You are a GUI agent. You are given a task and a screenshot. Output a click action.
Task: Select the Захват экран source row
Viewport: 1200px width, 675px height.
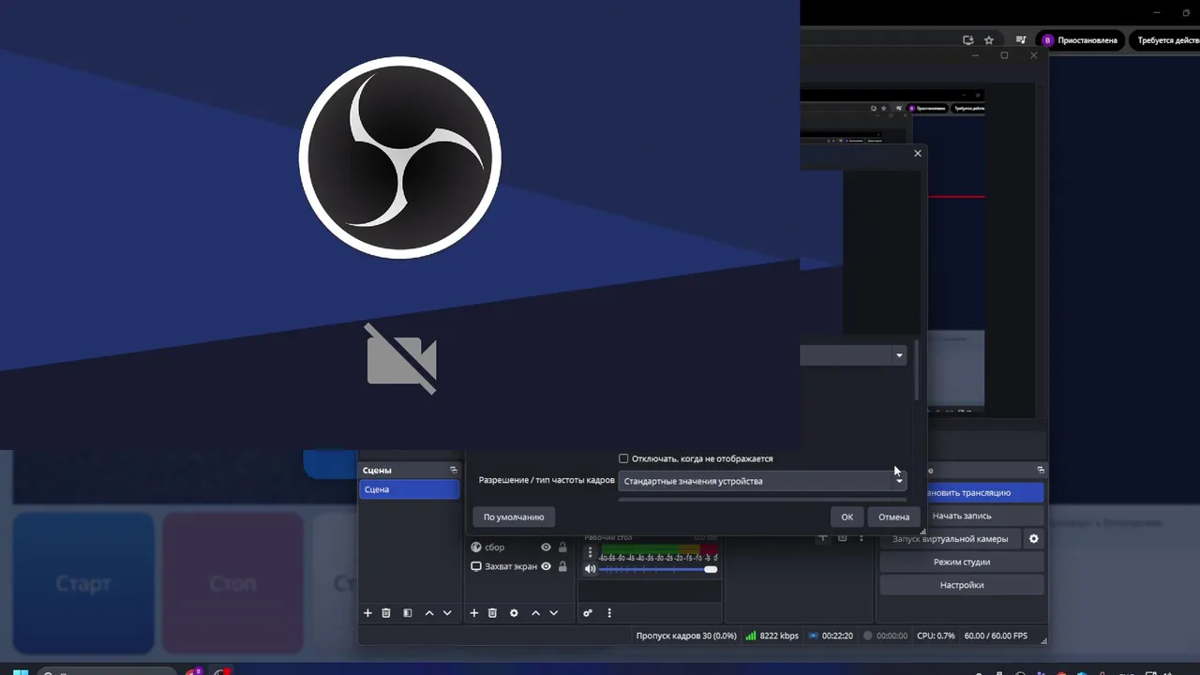pos(518,566)
